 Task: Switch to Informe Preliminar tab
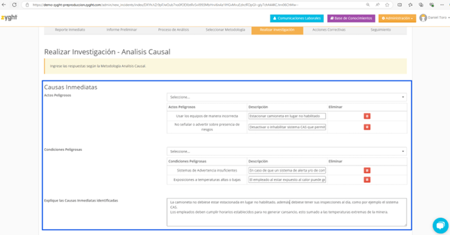click(122, 30)
